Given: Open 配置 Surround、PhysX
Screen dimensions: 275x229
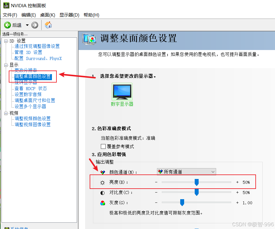Looking at the screenshot, I should tap(38, 58).
